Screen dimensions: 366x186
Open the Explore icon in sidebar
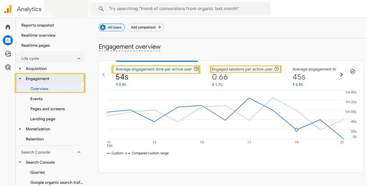tap(8, 54)
